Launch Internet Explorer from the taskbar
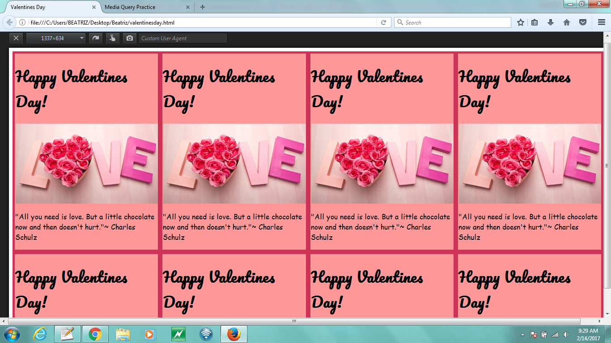The image size is (611, 343). [x=40, y=334]
